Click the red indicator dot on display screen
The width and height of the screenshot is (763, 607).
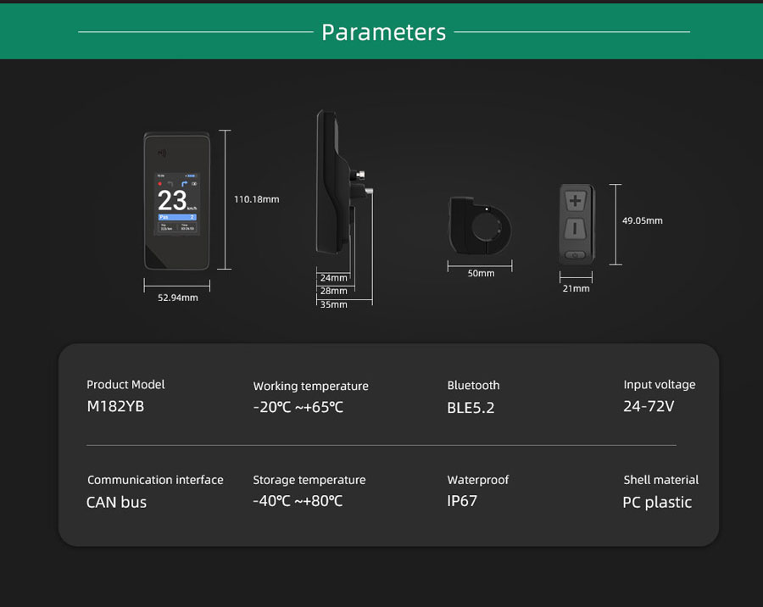159,182
